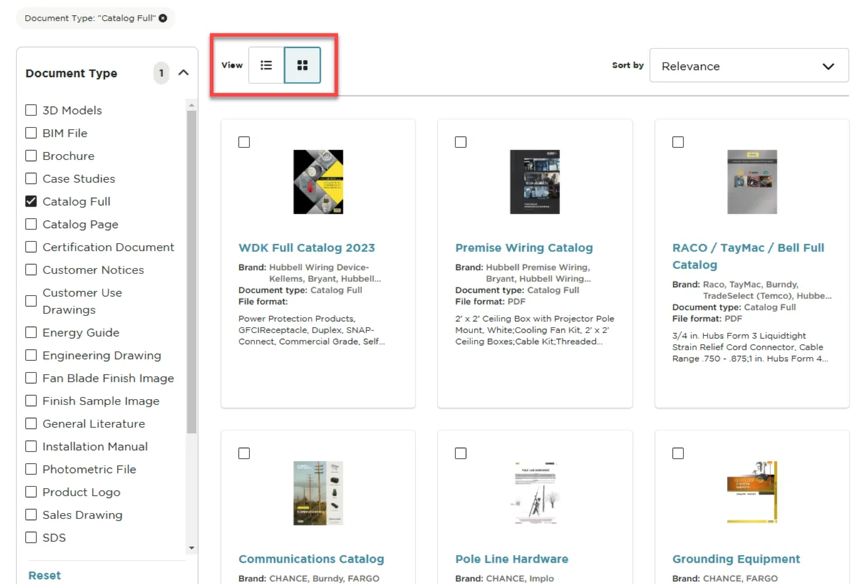This screenshot has height=584, width=863.
Task: Uncheck the Catalog Full filter
Action: point(31,201)
